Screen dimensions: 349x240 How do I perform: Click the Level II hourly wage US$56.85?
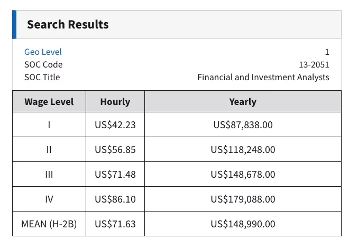tap(115, 150)
